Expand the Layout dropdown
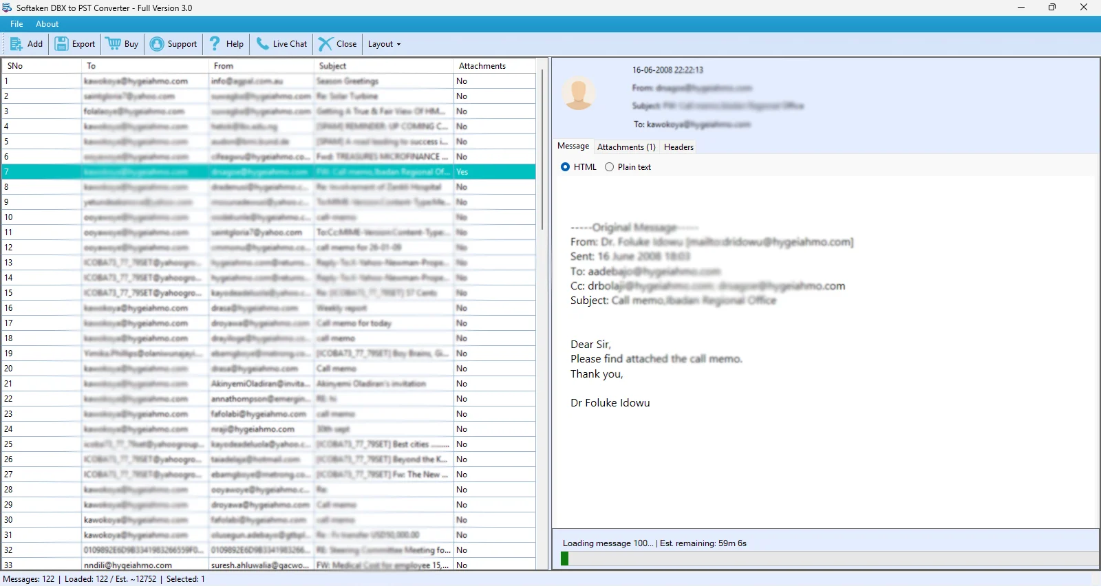Viewport: 1101px width, 586px height. point(384,44)
